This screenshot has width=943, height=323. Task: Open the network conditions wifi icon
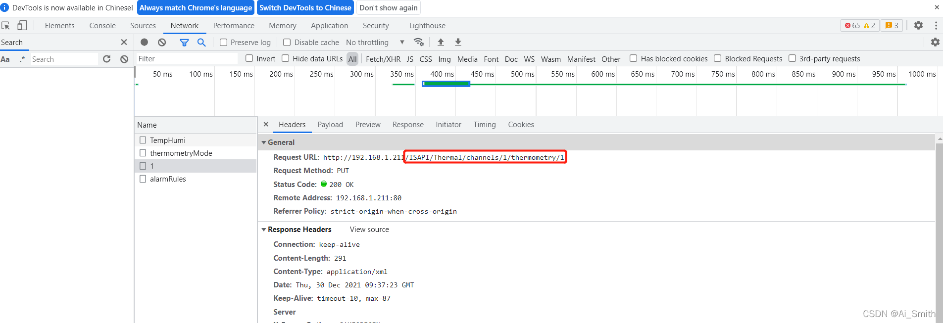pyautogui.click(x=419, y=42)
